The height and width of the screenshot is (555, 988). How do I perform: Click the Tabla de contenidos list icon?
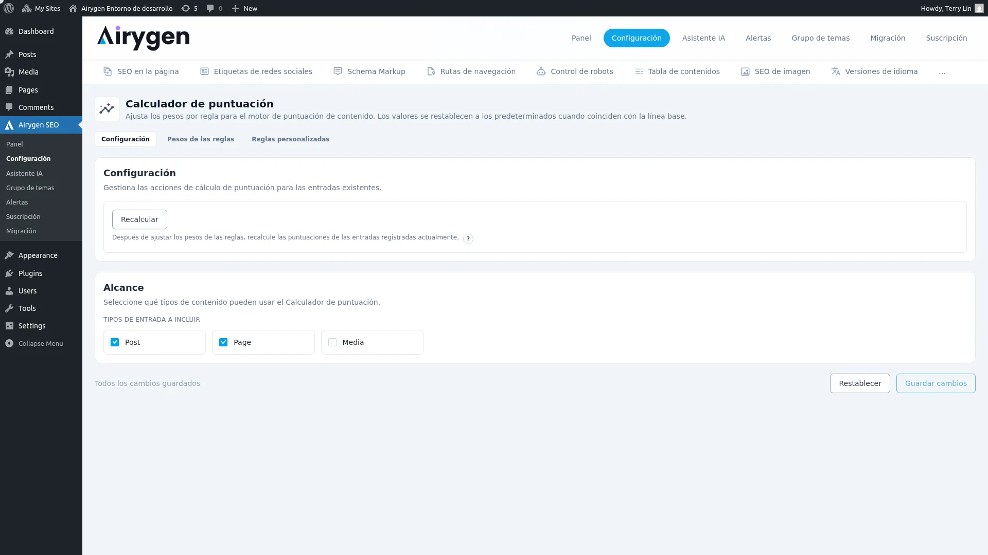click(x=639, y=71)
